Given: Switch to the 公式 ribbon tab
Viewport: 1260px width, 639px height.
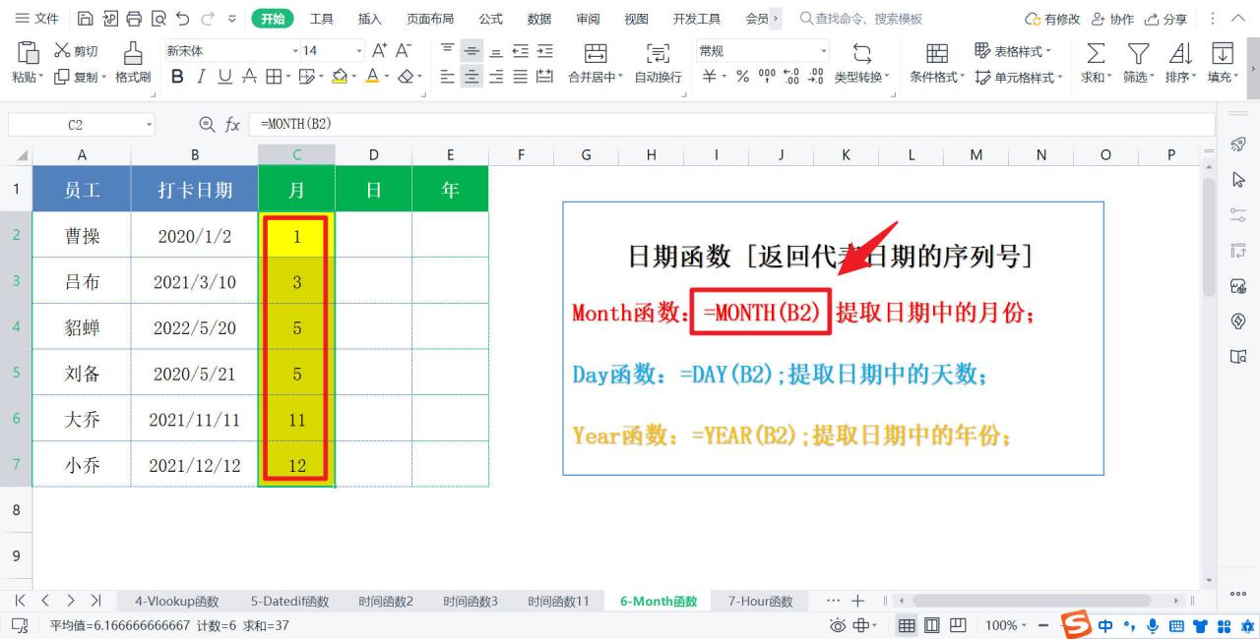Looking at the screenshot, I should (490, 19).
